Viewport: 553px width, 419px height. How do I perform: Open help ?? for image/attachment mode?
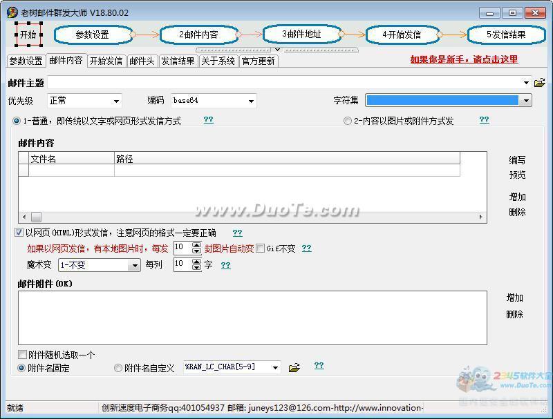point(485,119)
